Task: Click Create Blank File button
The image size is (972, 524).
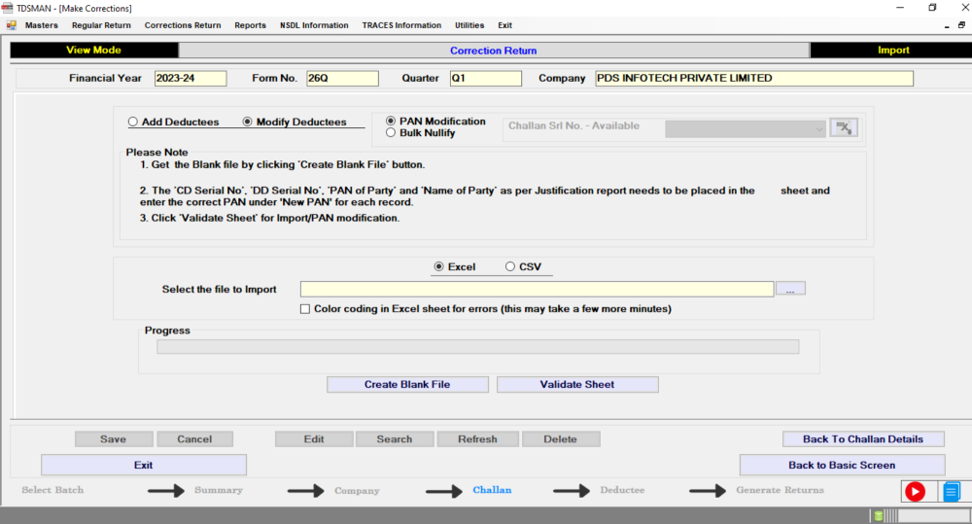Action: coord(407,384)
